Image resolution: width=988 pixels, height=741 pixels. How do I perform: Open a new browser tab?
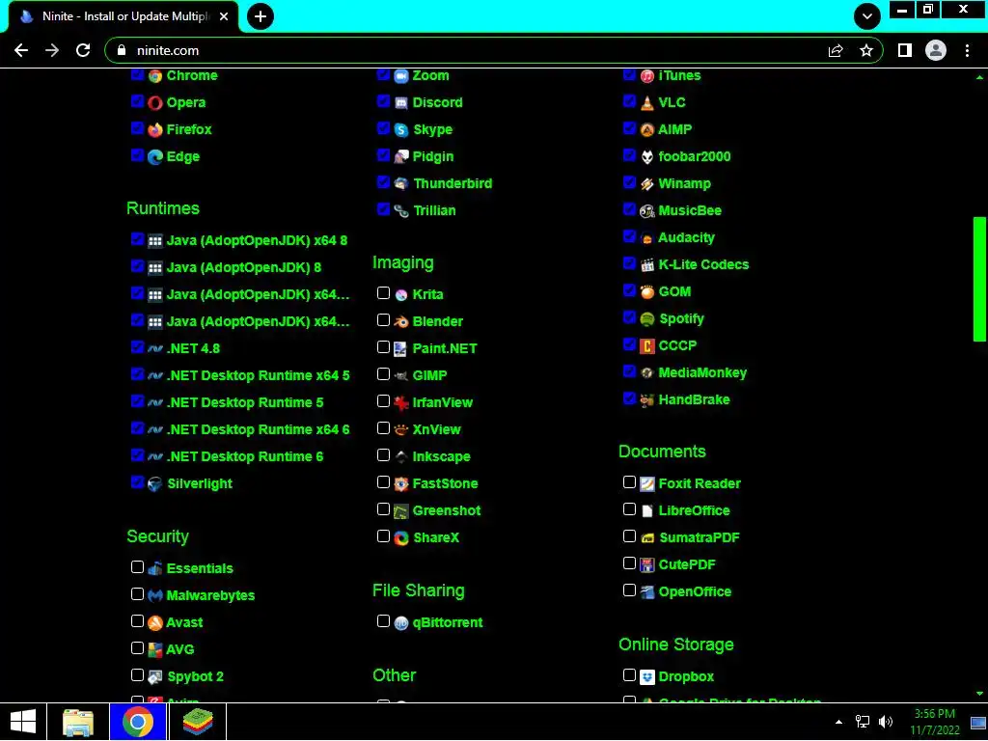pyautogui.click(x=261, y=16)
